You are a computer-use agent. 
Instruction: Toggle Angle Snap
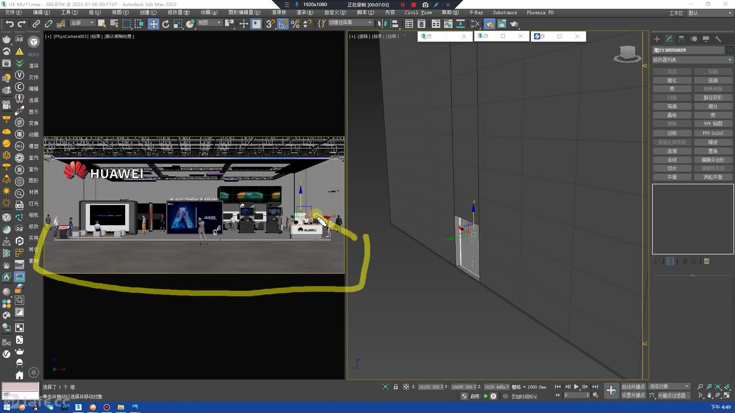283,24
